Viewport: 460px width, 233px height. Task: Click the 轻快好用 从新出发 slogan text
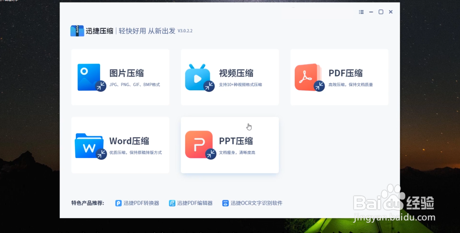[x=147, y=31]
